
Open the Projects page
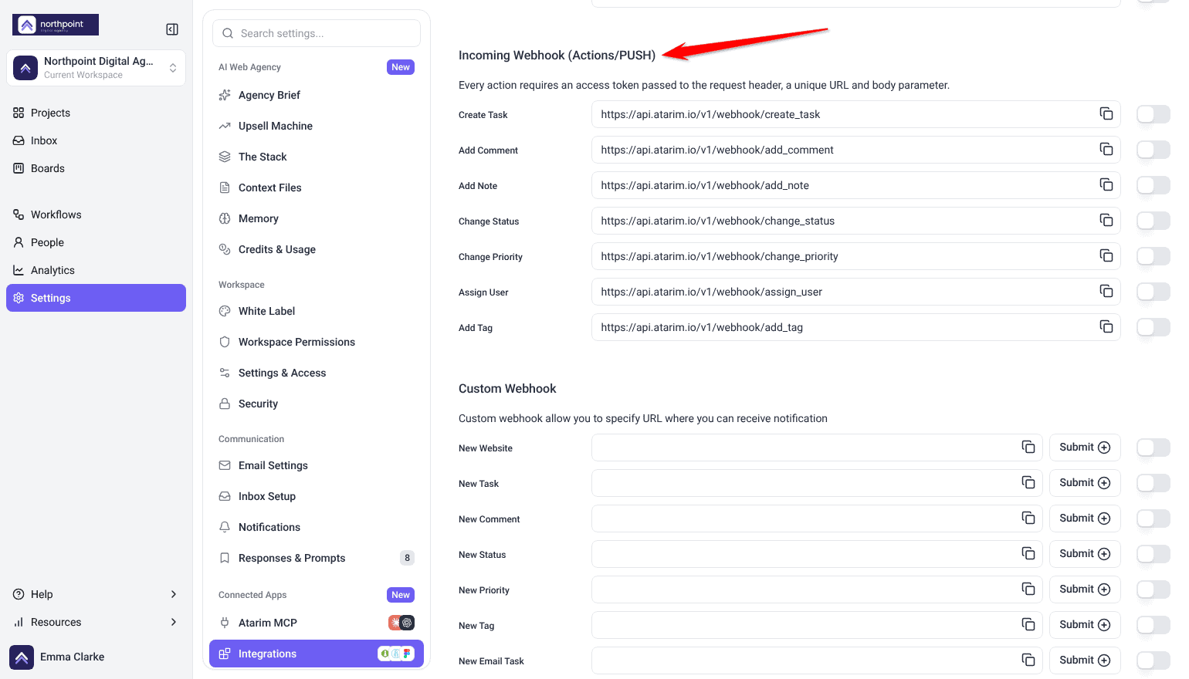coord(96,113)
